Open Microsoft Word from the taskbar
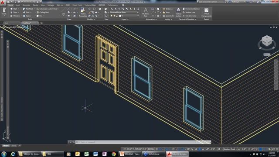This screenshot has width=279, height=157. click(x=95, y=154)
